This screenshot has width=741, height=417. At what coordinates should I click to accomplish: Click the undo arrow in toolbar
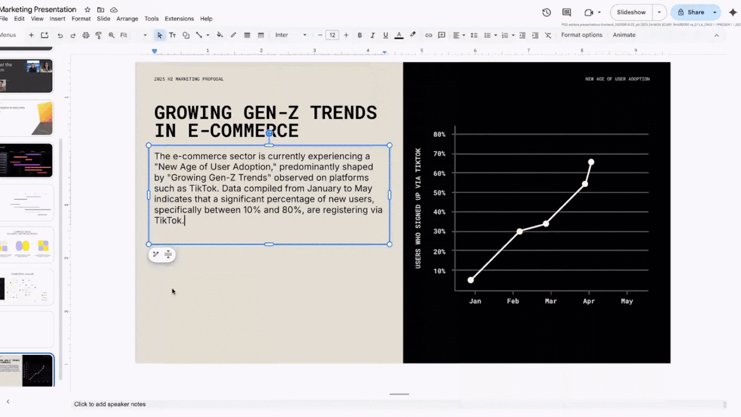(60, 35)
